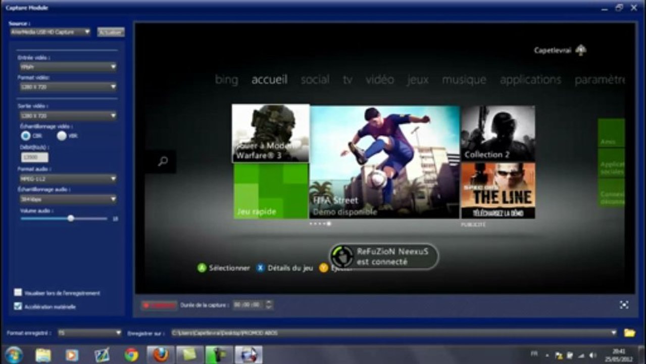Expand the Sortie vidéo dropdown

[x=67, y=116]
